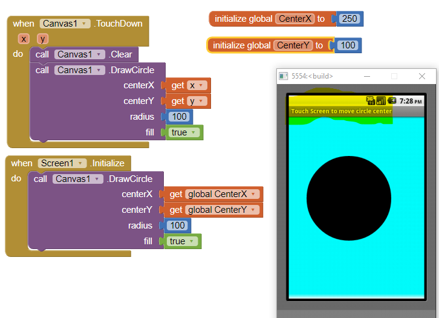Expand the get x variable dropdown

pyautogui.click(x=202, y=85)
